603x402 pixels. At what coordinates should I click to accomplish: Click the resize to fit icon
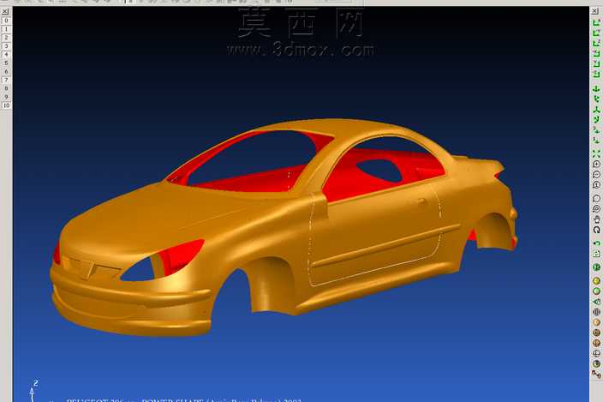coord(596,154)
